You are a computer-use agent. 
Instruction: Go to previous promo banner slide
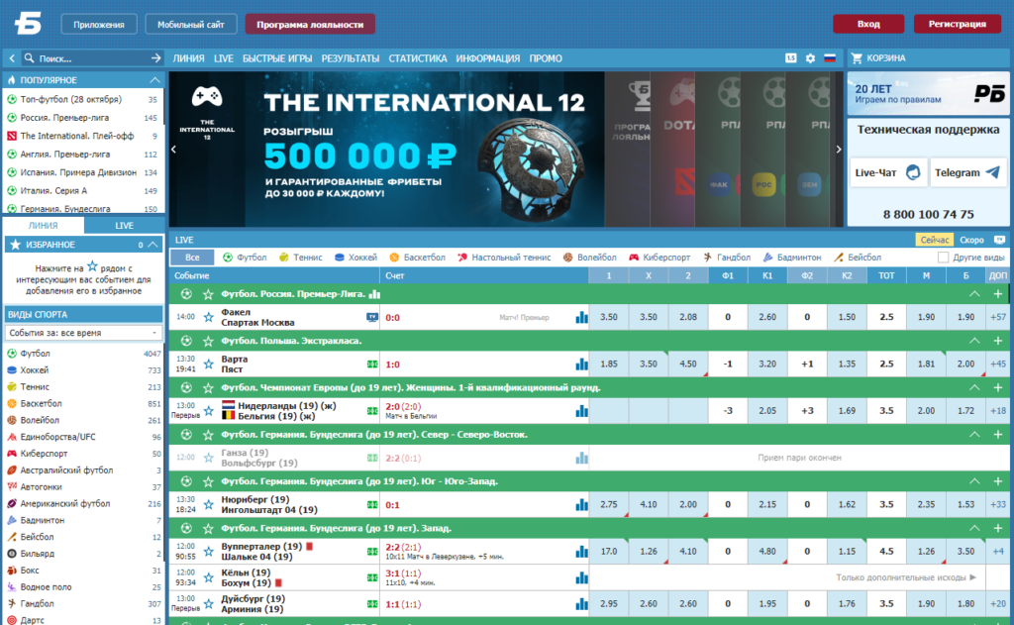click(173, 150)
